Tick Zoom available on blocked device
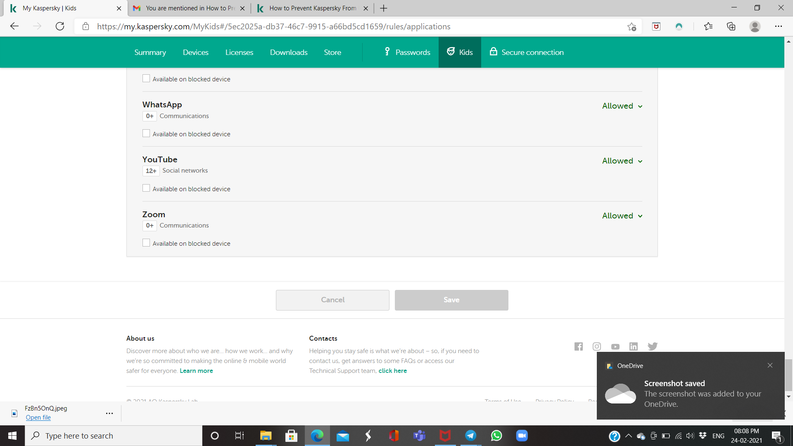 146,243
